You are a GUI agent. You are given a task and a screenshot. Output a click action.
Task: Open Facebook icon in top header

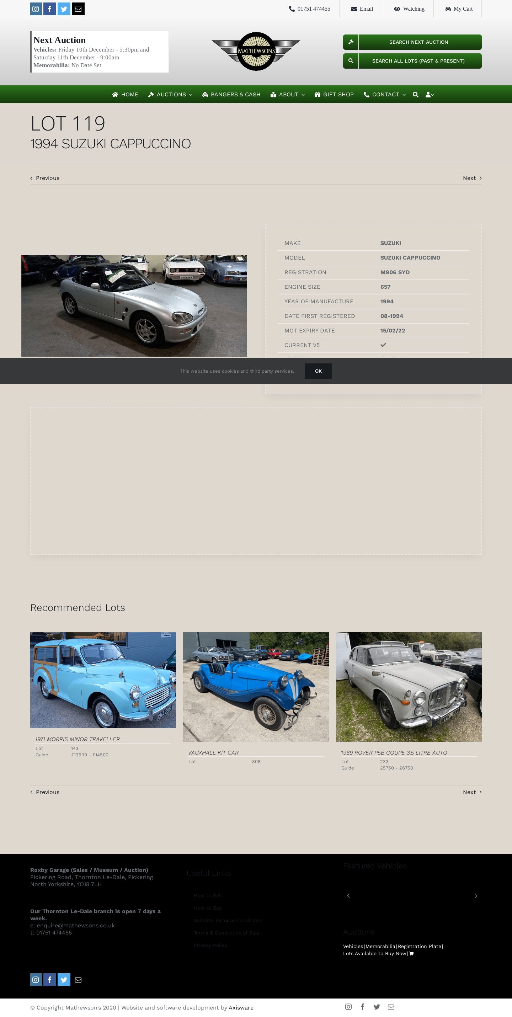(x=50, y=9)
